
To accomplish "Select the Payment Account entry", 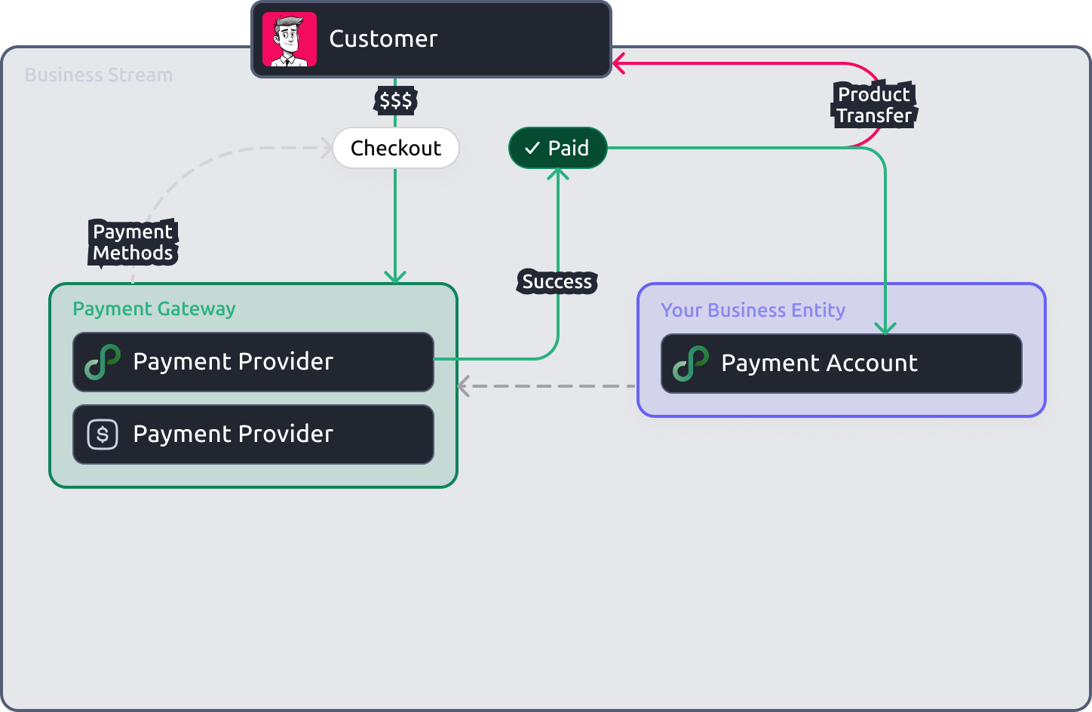I will (x=841, y=364).
